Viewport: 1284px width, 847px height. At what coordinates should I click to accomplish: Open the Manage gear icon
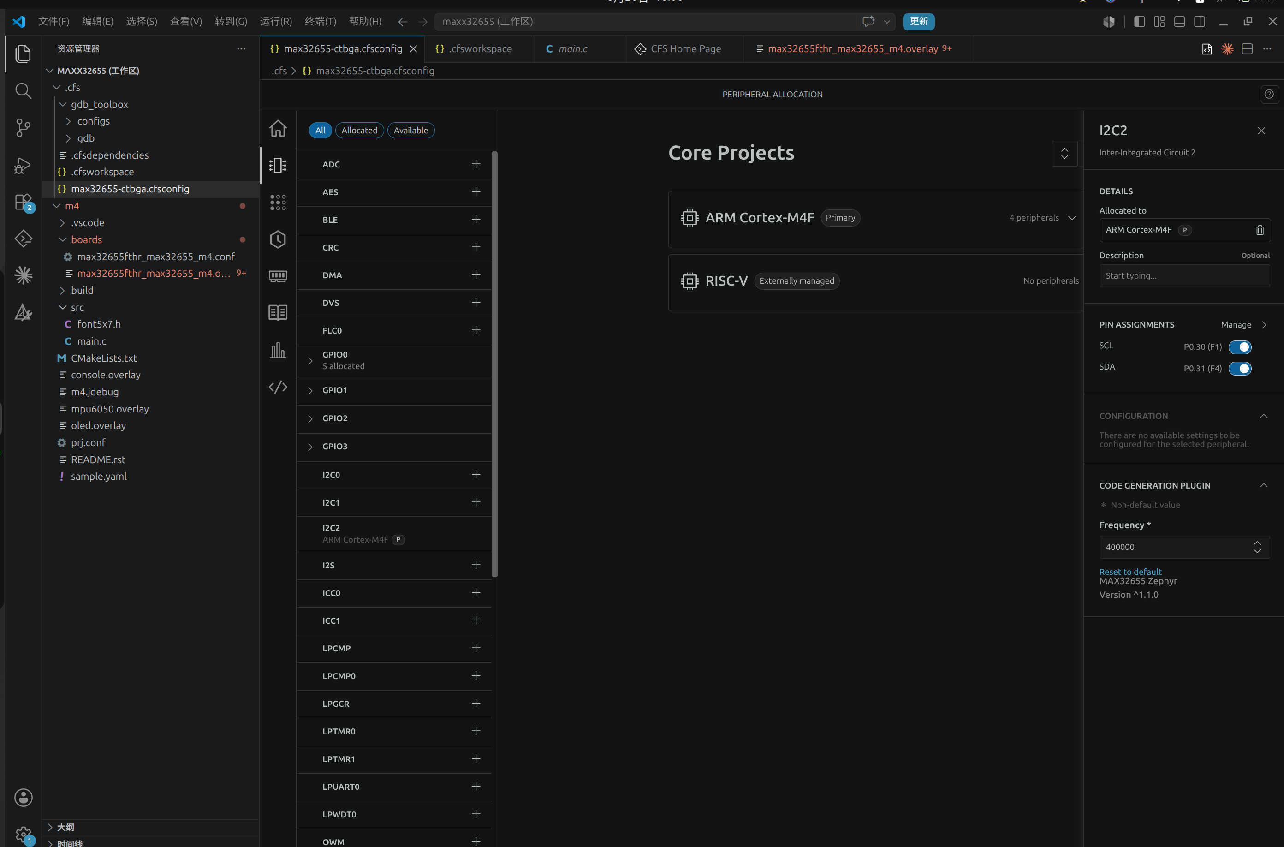[x=23, y=835]
